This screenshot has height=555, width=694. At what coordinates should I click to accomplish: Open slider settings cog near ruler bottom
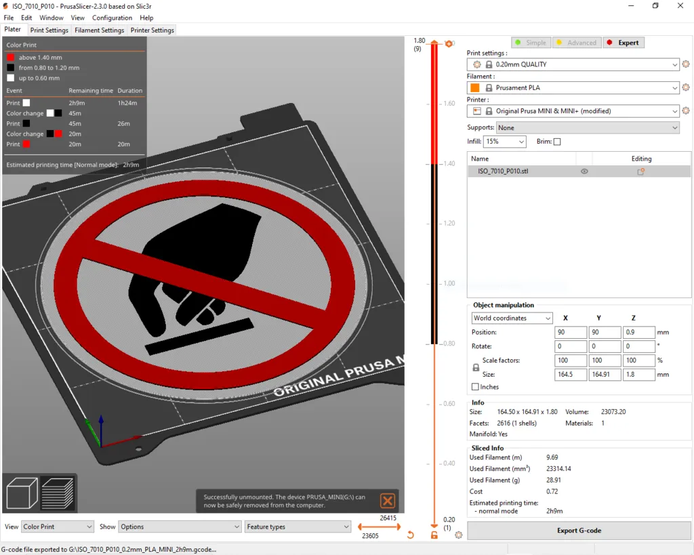459,535
